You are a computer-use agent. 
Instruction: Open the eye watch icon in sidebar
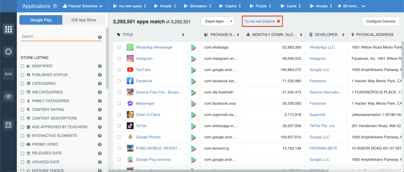click(x=8, y=97)
